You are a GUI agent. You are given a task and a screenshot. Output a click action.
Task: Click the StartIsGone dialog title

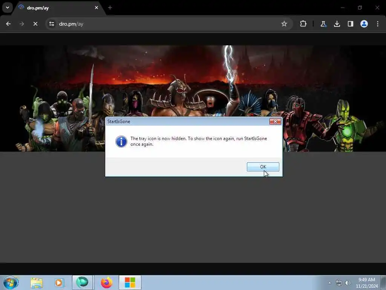pyautogui.click(x=119, y=122)
